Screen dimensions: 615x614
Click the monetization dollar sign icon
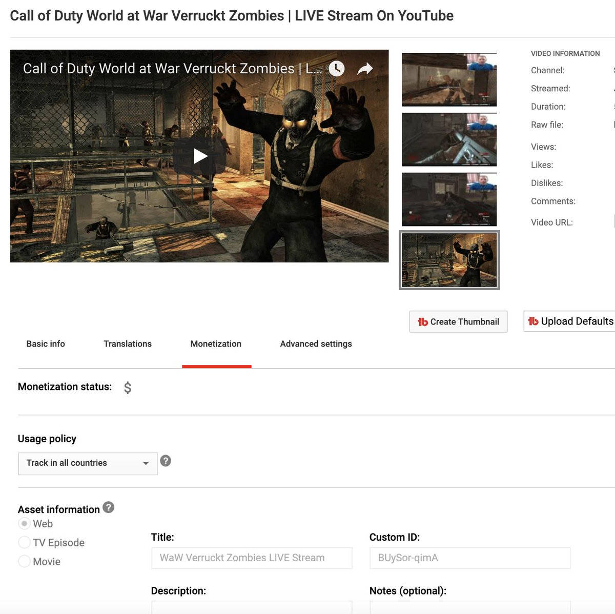pos(128,388)
